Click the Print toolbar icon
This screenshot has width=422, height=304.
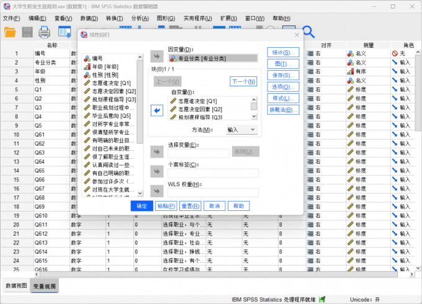pyautogui.click(x=45, y=32)
